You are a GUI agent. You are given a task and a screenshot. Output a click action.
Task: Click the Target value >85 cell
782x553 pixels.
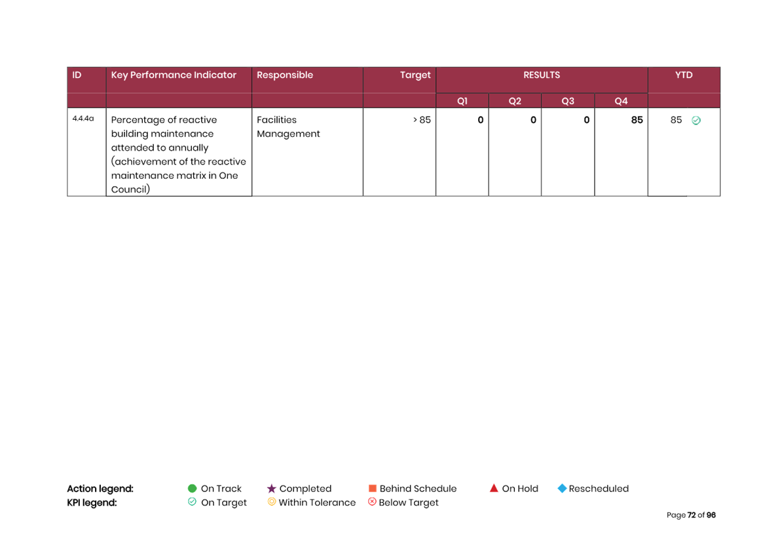pos(422,120)
